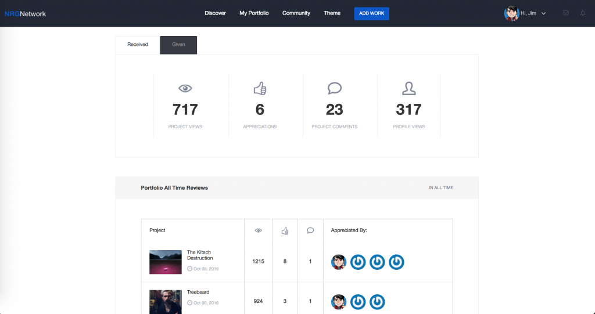Click the 8 appreciations cell for Kitsch Destruction
595x314 pixels.
pos(285,261)
